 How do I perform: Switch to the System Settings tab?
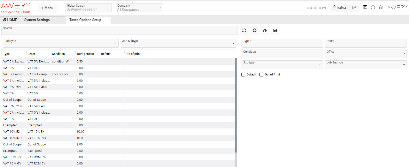(37, 20)
